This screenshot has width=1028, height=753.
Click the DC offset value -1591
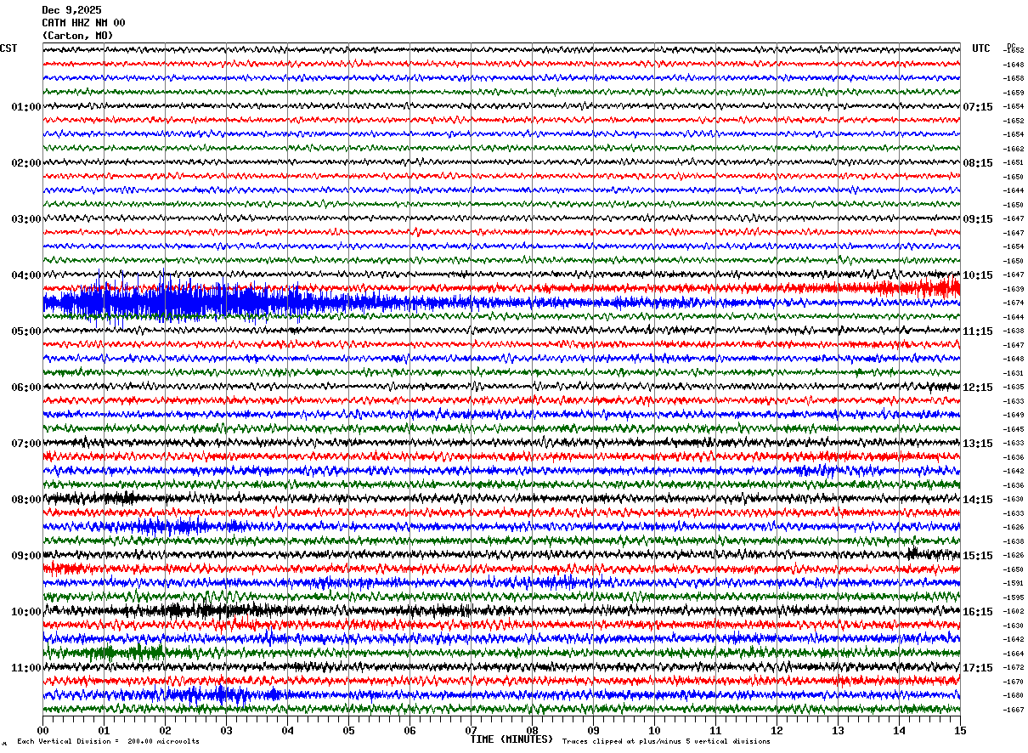tap(1014, 583)
